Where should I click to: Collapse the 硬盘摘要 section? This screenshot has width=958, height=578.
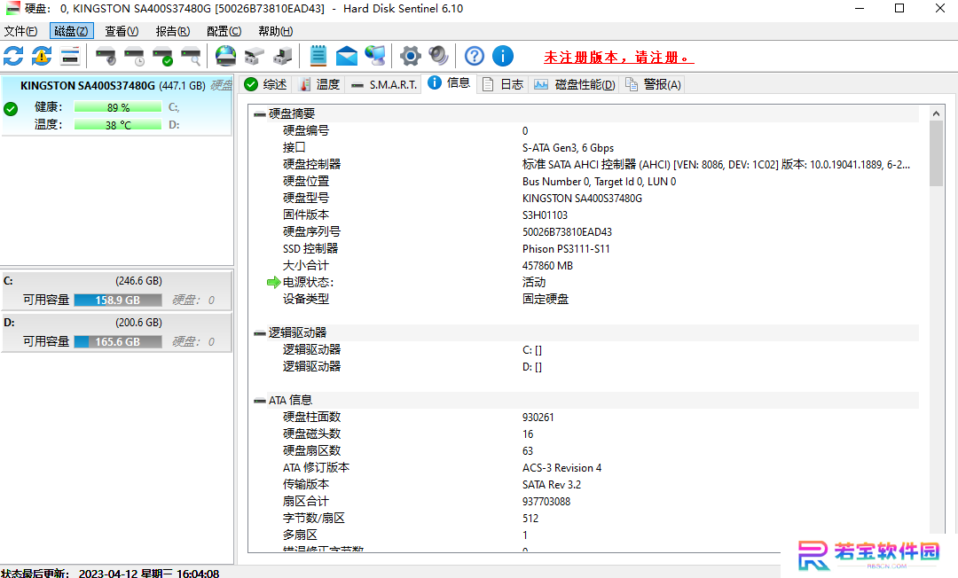click(x=260, y=114)
